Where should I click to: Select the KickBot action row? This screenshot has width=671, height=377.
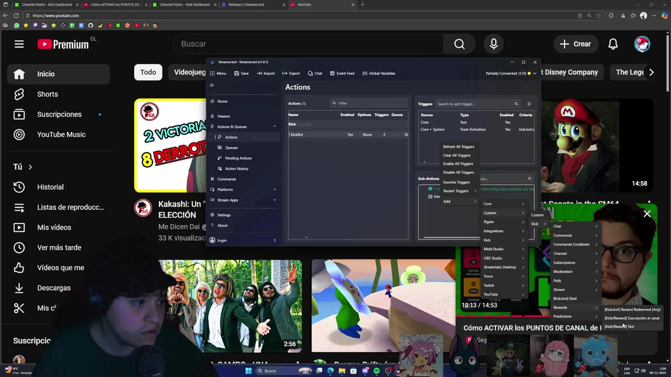tap(348, 135)
